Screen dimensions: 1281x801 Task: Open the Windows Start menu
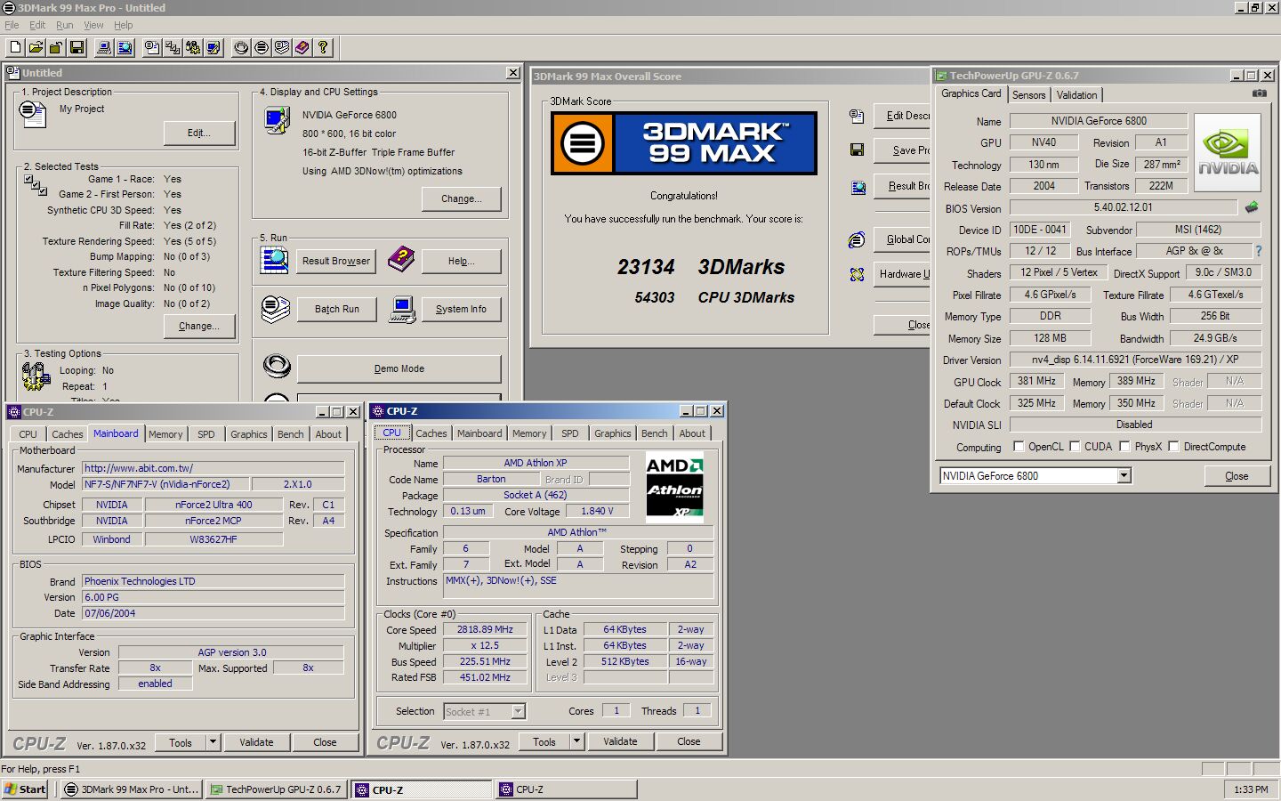[26, 789]
